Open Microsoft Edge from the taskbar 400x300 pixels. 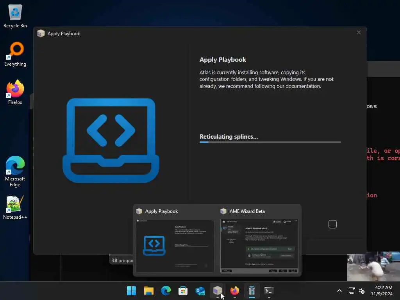[166, 291]
